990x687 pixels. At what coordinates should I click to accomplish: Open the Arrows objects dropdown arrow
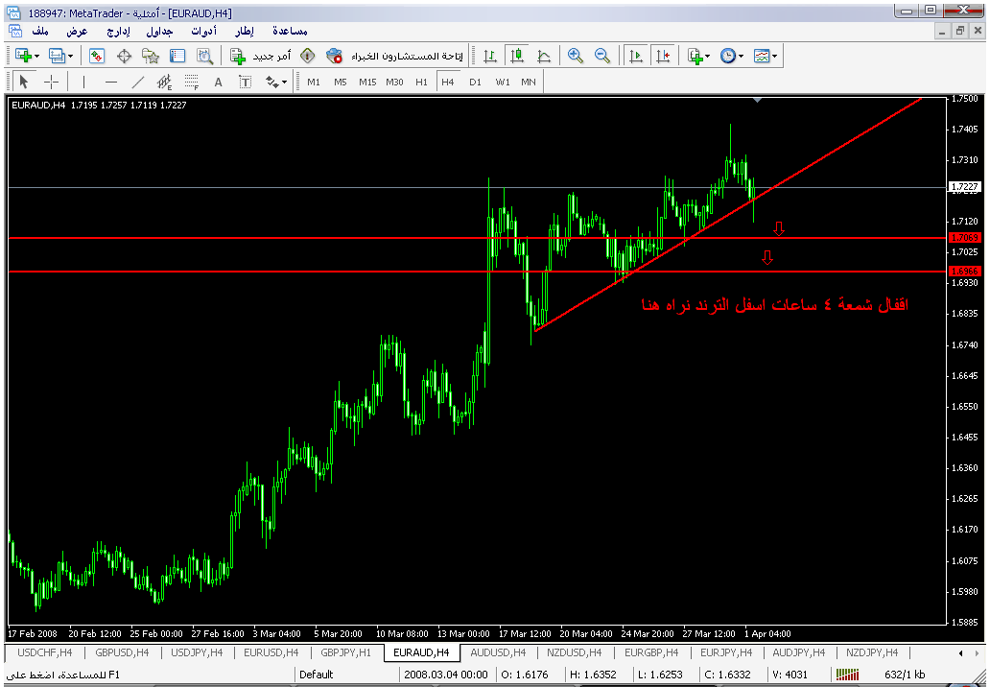tap(284, 83)
